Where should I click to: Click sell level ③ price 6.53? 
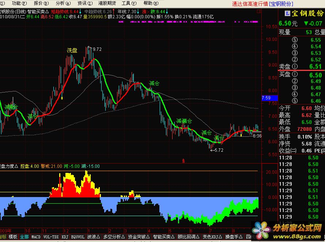pos(315,53)
